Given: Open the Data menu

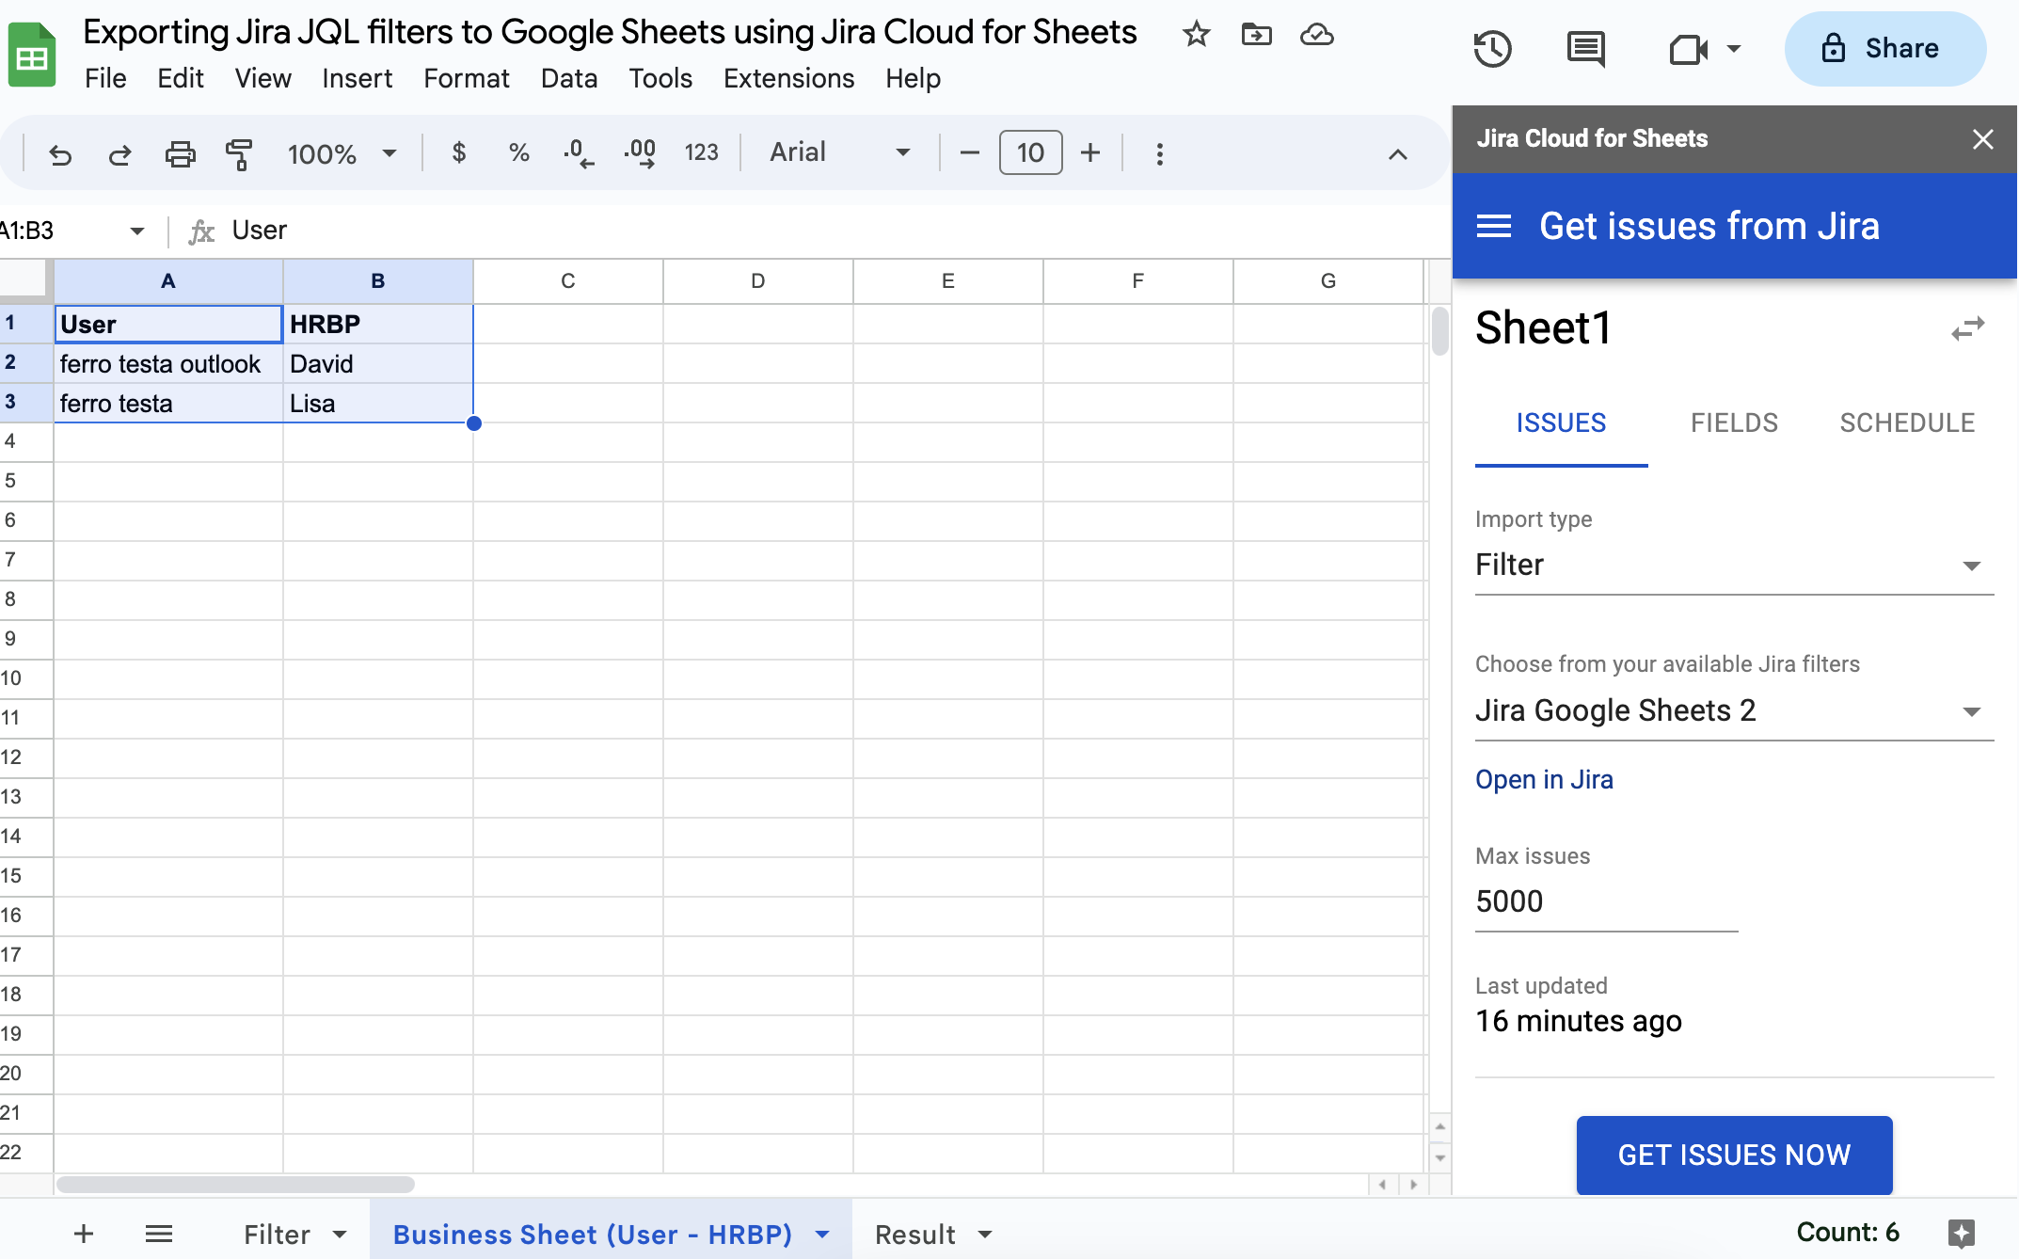Looking at the screenshot, I should (x=569, y=78).
